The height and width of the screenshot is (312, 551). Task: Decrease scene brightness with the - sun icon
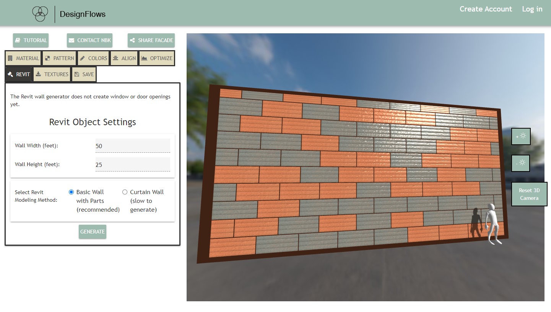[x=520, y=163]
